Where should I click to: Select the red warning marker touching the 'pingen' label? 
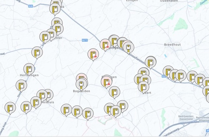(x=105, y=45)
